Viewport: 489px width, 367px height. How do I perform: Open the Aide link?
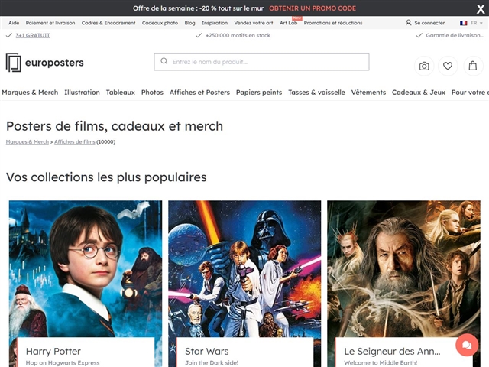(x=14, y=23)
